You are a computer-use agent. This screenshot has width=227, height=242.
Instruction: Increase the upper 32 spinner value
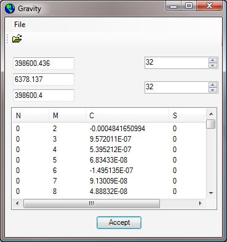[213, 60]
